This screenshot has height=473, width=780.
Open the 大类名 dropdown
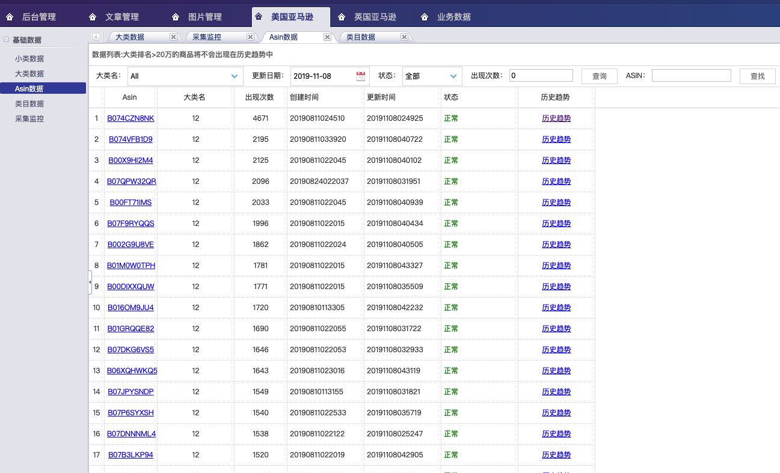(x=235, y=76)
